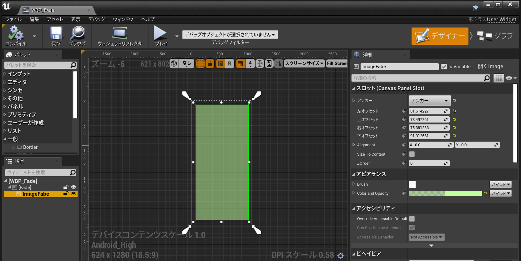Viewport: 521px width, 261px height.
Task: Toggle lock on ImageFabe row
Action: [66, 194]
